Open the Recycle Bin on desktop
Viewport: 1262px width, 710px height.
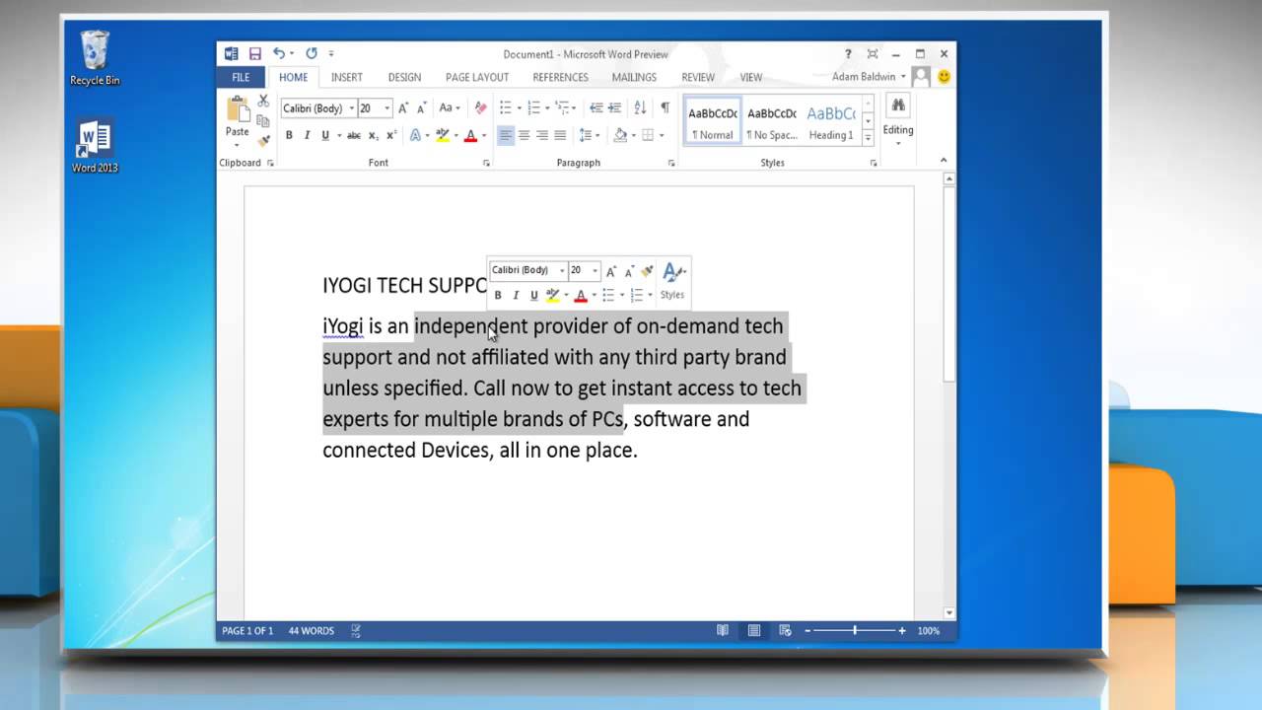(95, 58)
